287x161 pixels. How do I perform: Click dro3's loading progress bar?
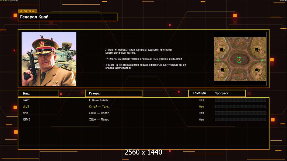[x=240, y=107]
